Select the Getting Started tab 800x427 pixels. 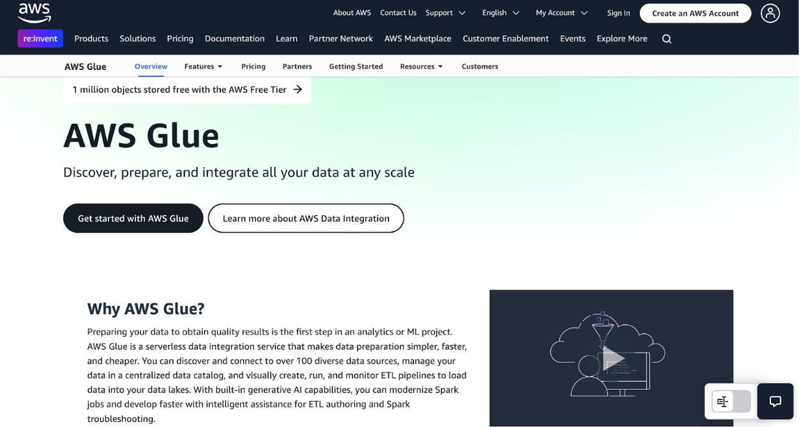(x=356, y=66)
